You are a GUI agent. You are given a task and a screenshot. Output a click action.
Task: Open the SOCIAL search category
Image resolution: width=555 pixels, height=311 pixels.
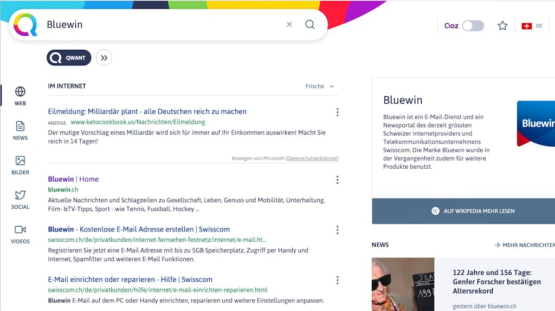click(20, 200)
